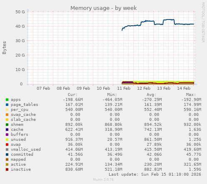The width and height of the screenshot is (207, 184).
Task: Click the page_tables blue legend swatch
Action: tap(7, 105)
